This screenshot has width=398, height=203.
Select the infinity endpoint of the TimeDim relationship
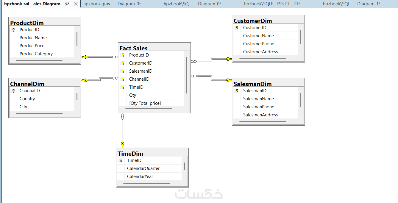122,116
